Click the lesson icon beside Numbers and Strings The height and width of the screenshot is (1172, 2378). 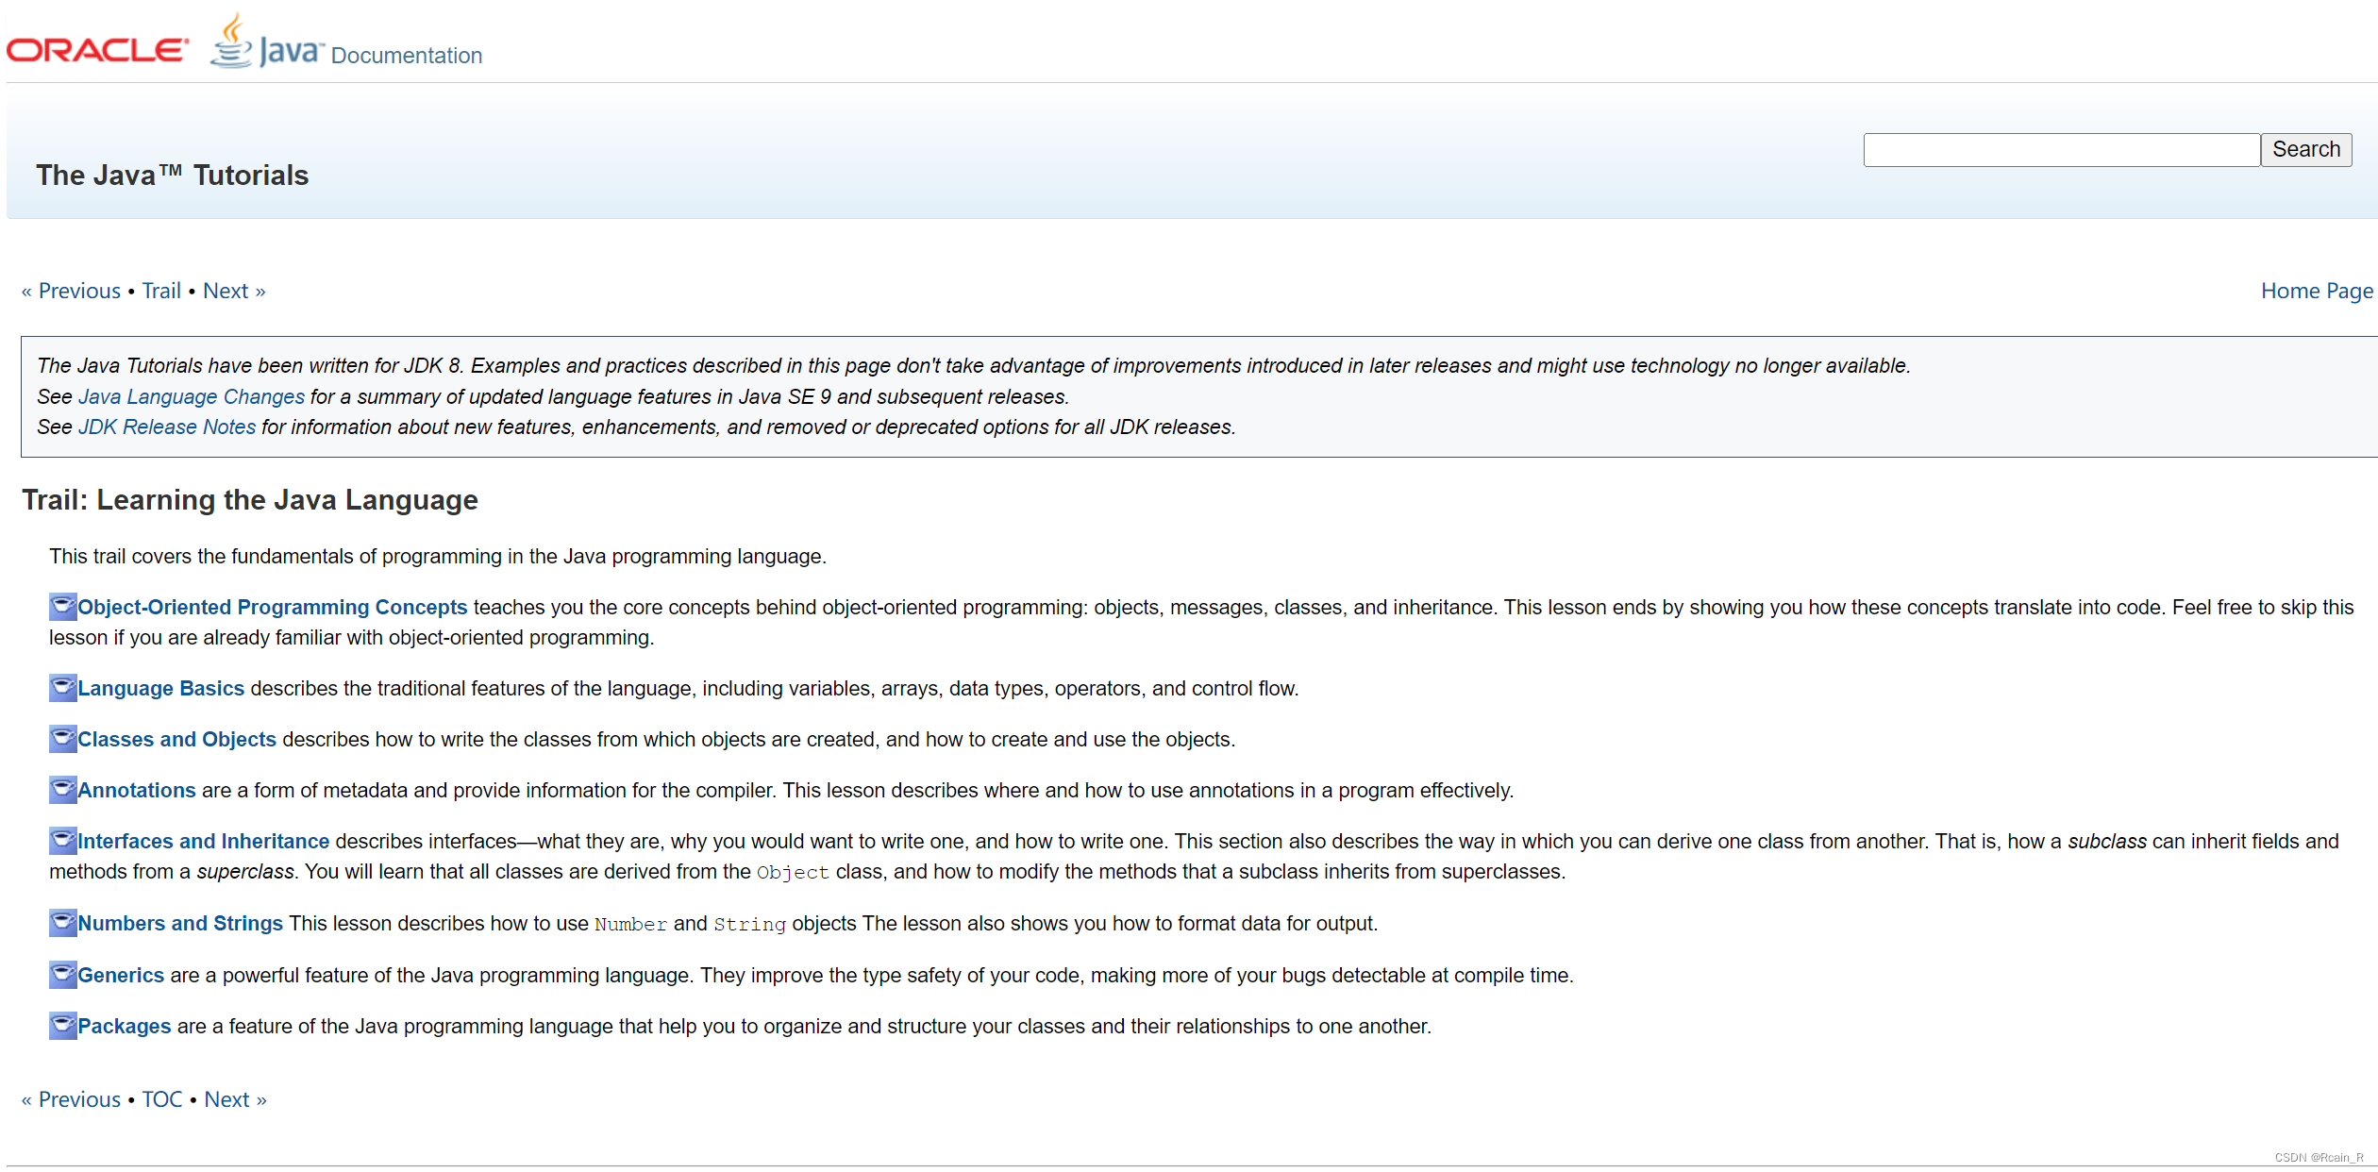click(x=62, y=923)
